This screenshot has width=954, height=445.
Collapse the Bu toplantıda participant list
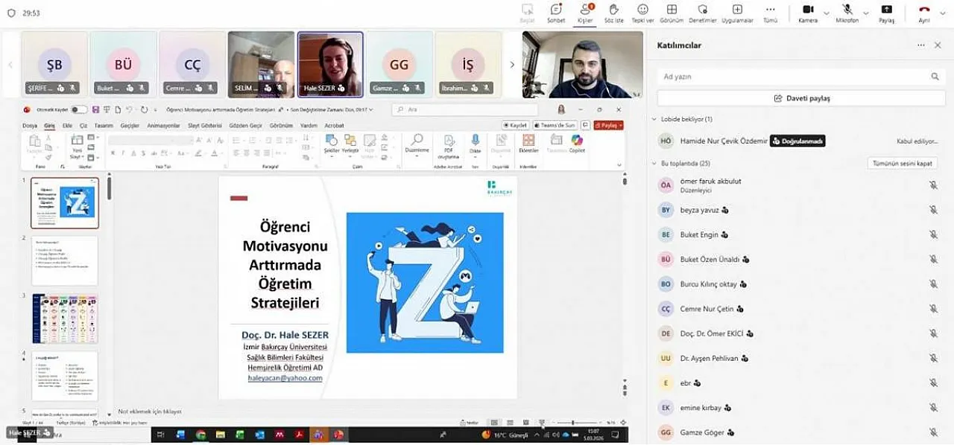(x=654, y=163)
